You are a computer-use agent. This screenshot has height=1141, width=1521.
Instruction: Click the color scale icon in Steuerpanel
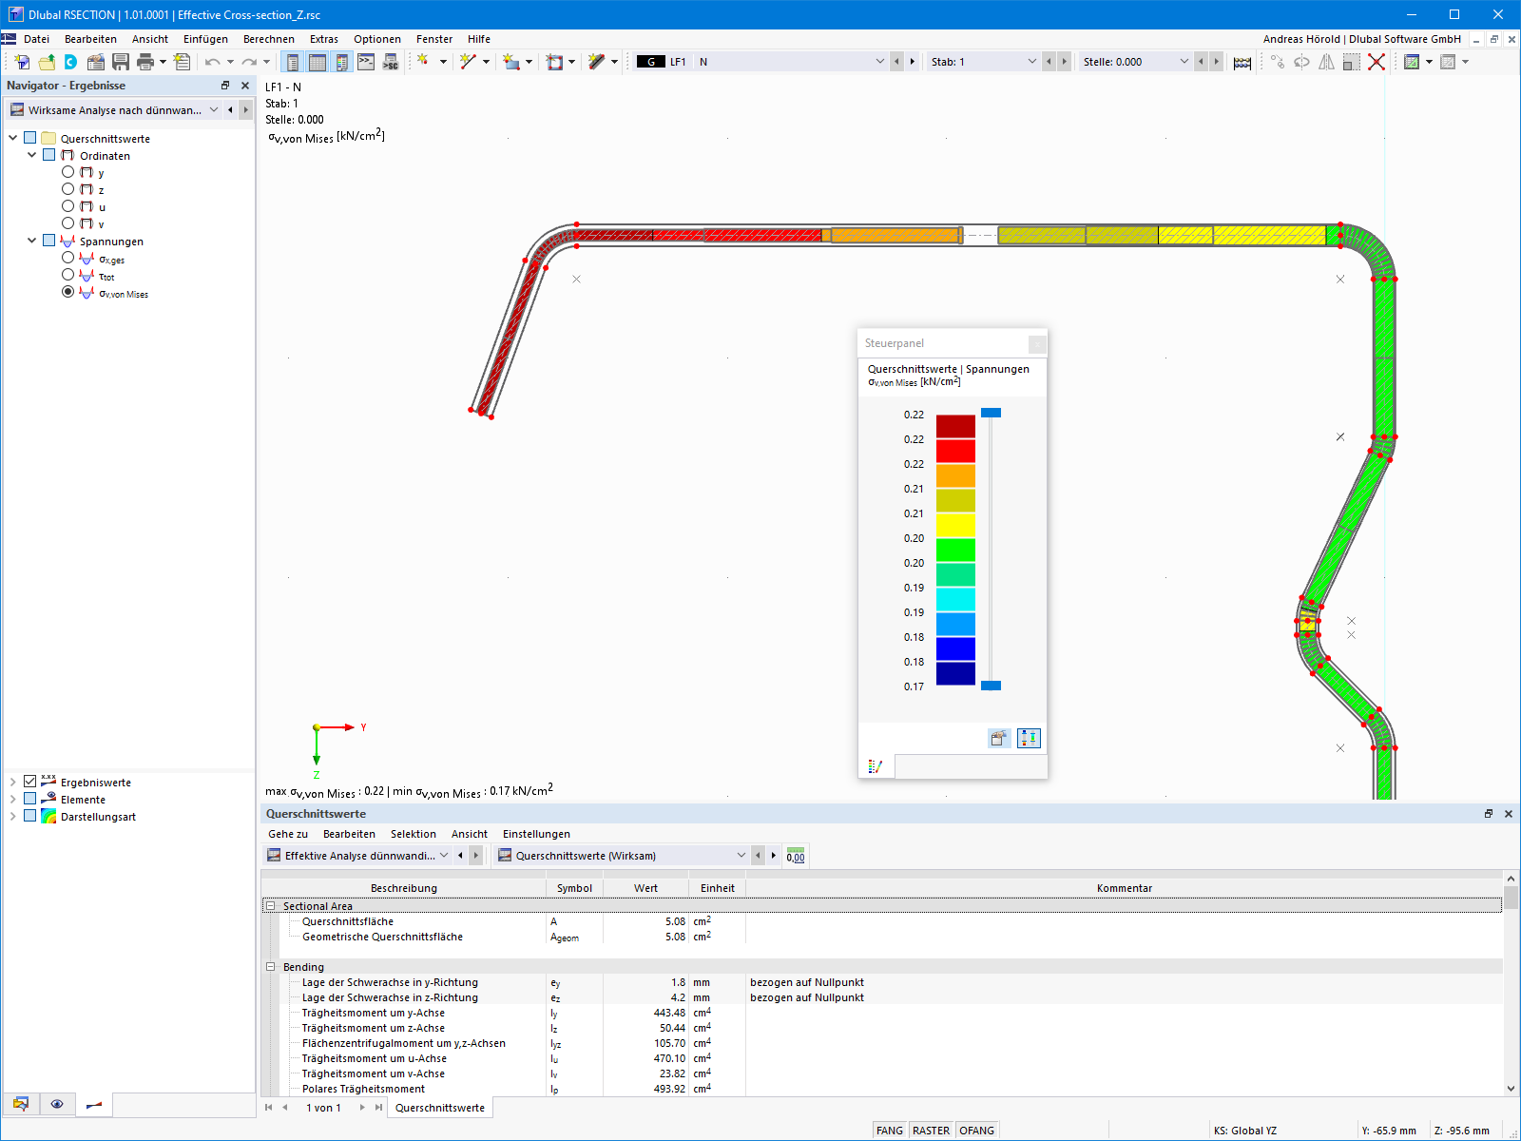click(x=1029, y=738)
